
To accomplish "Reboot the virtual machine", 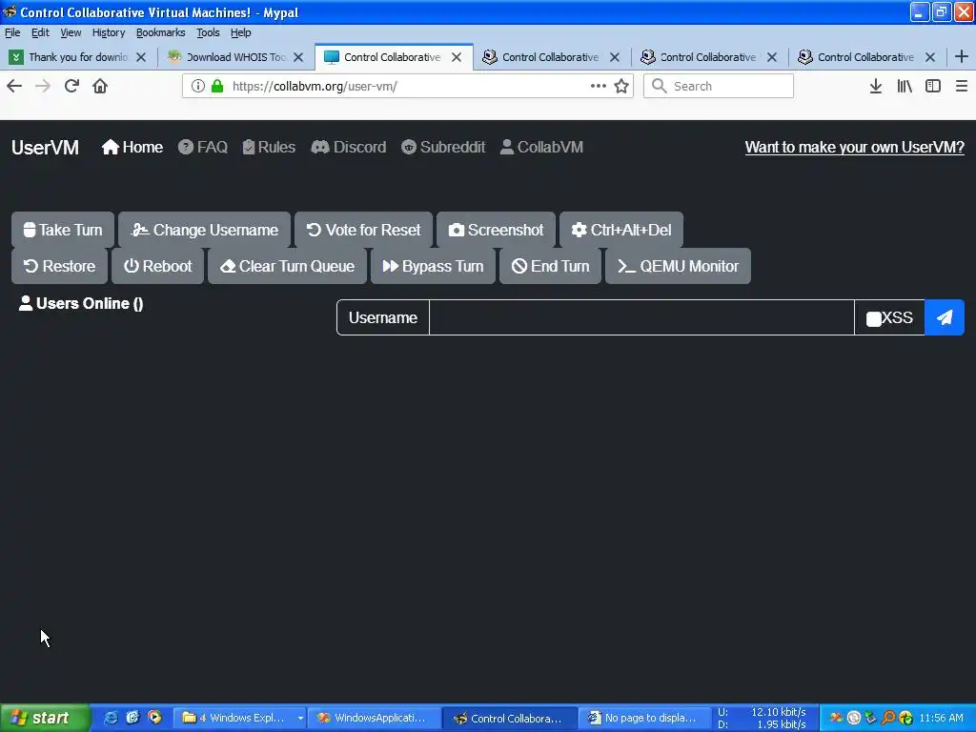I will pyautogui.click(x=157, y=266).
